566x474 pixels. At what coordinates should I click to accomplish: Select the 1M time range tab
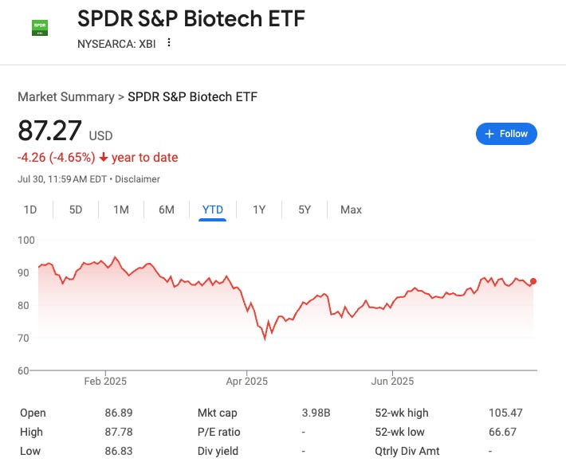(121, 210)
